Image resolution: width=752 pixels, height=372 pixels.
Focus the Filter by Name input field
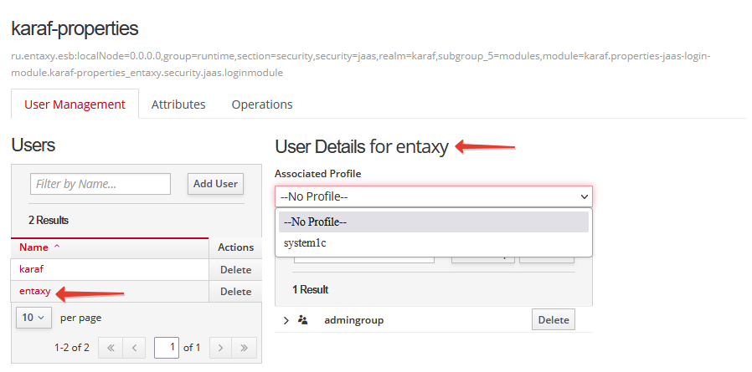coord(100,184)
